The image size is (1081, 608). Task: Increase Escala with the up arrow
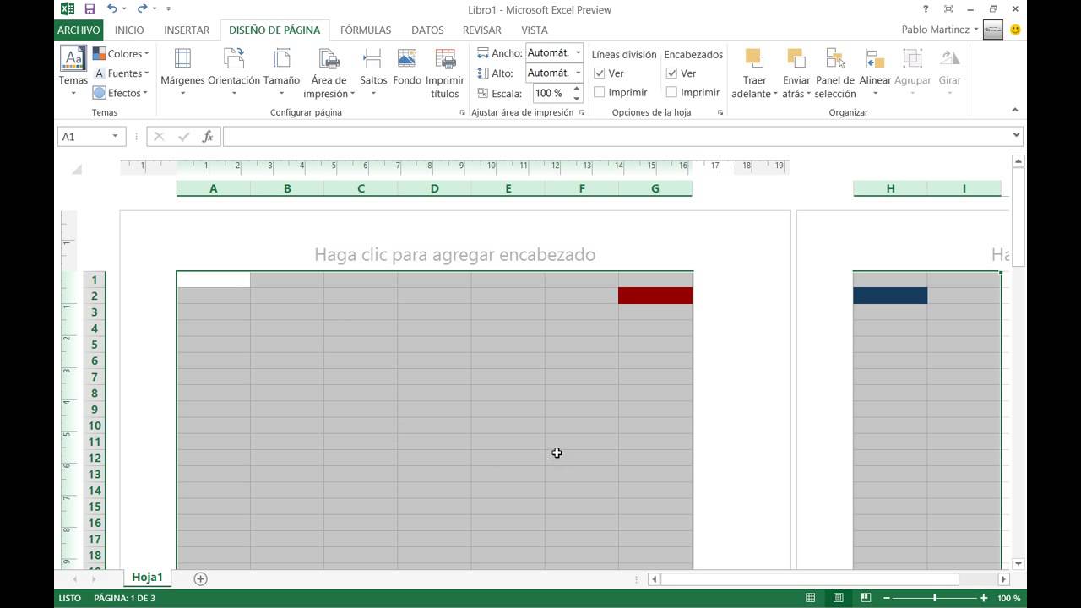578,89
